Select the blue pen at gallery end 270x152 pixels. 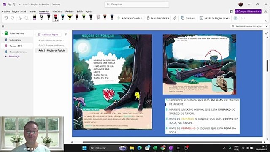point(112,17)
